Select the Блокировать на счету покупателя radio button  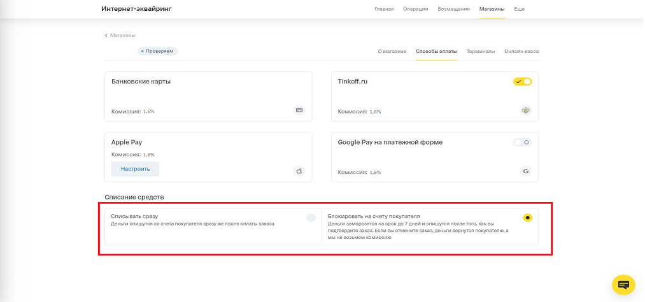527,218
